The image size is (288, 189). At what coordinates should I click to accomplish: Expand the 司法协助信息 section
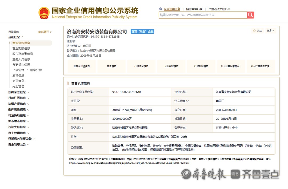click(19, 116)
